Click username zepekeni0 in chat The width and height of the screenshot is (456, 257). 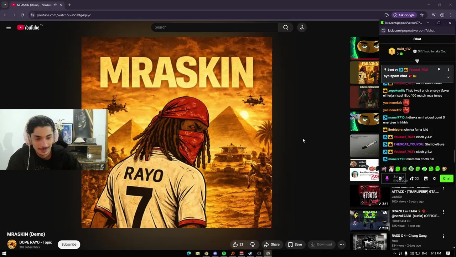coord(396,91)
